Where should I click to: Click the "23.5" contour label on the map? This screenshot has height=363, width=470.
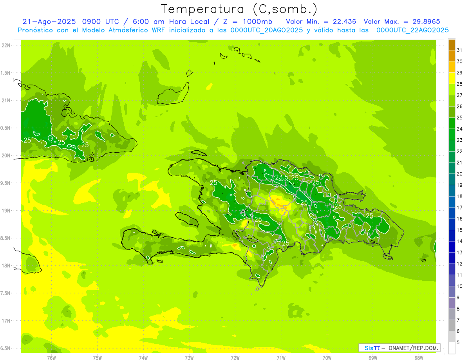coord(282,177)
